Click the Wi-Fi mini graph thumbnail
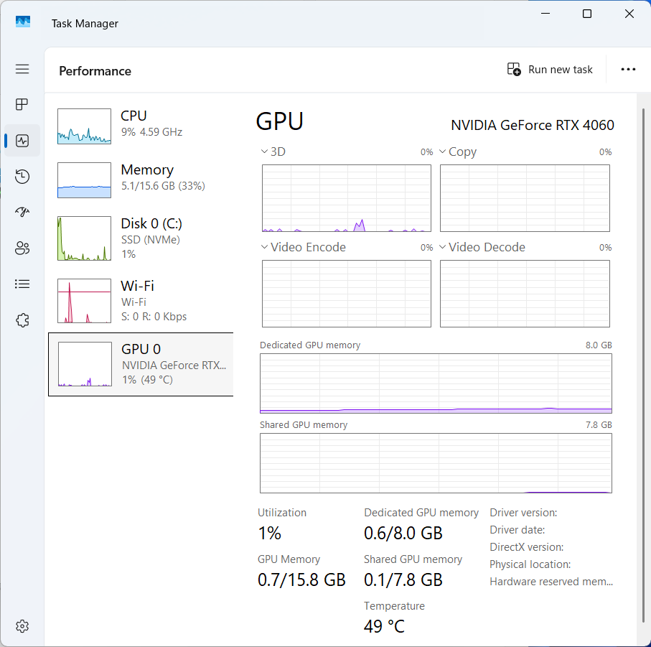651x647 pixels. click(x=84, y=301)
